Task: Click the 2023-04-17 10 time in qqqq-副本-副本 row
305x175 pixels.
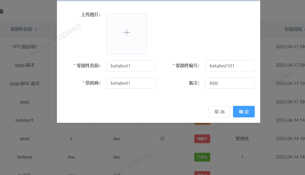Action: coord(290,83)
